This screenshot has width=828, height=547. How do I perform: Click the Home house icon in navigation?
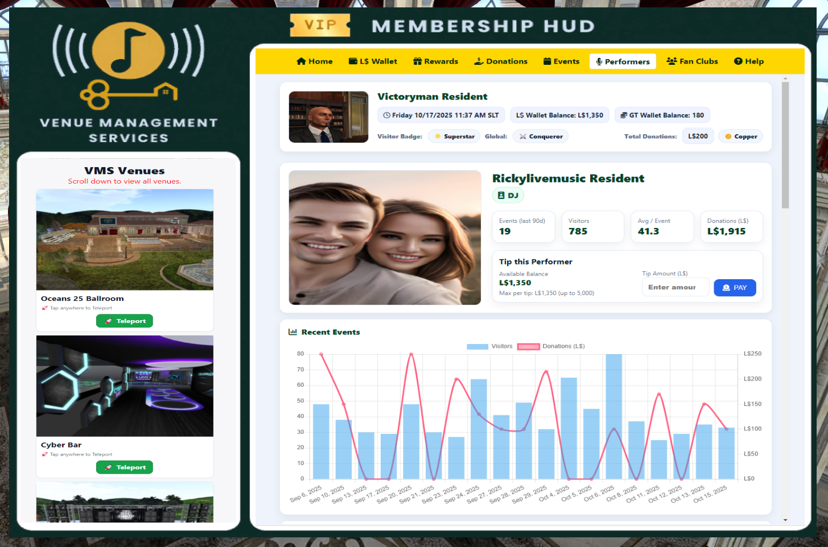click(x=301, y=61)
